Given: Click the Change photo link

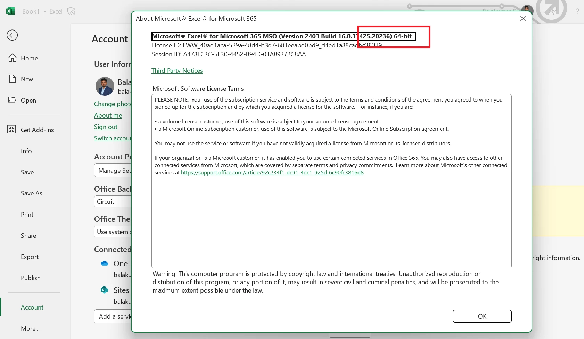Looking at the screenshot, I should (x=113, y=104).
